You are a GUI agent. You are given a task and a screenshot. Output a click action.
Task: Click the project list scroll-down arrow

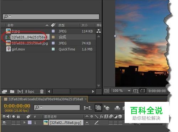point(99,85)
